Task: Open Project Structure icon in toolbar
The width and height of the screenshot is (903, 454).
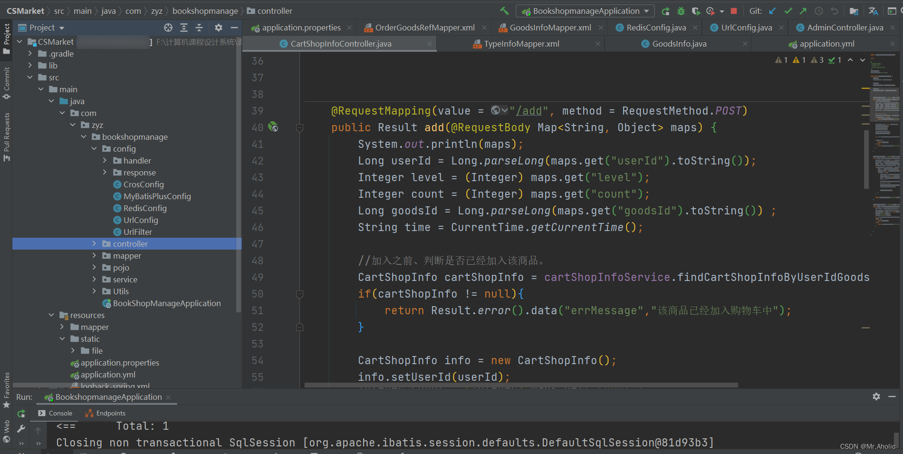Action: 854,11
